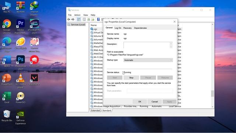
Task: Select Windows Image Acquisition service row
Action: [136, 106]
